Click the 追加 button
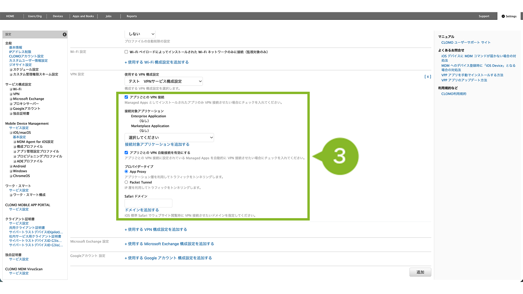Screen dimensions: 523x294 pyautogui.click(x=420, y=272)
